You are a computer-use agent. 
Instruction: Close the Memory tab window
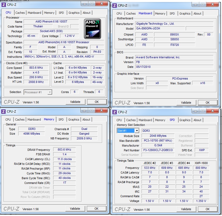point(101,110)
